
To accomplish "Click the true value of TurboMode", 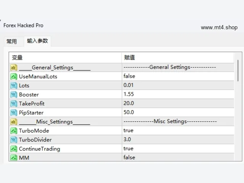I will coord(128,130).
